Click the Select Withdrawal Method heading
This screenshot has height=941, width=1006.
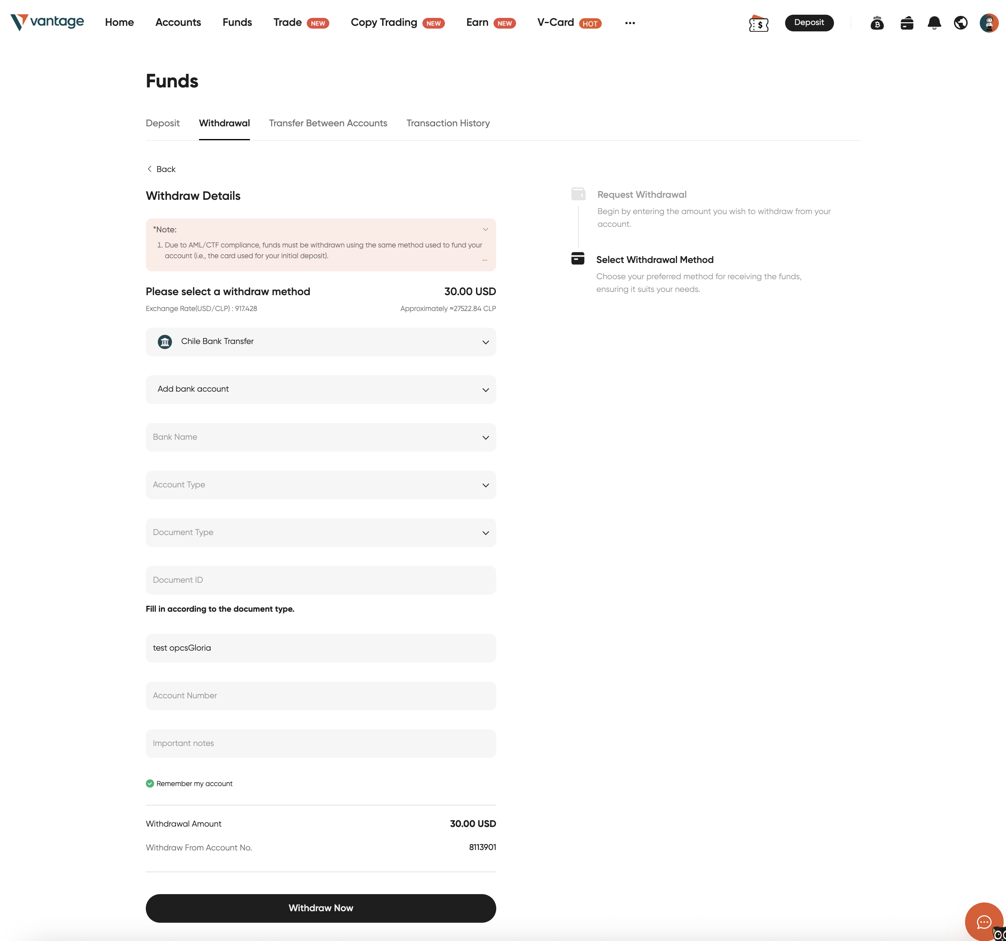[655, 259]
